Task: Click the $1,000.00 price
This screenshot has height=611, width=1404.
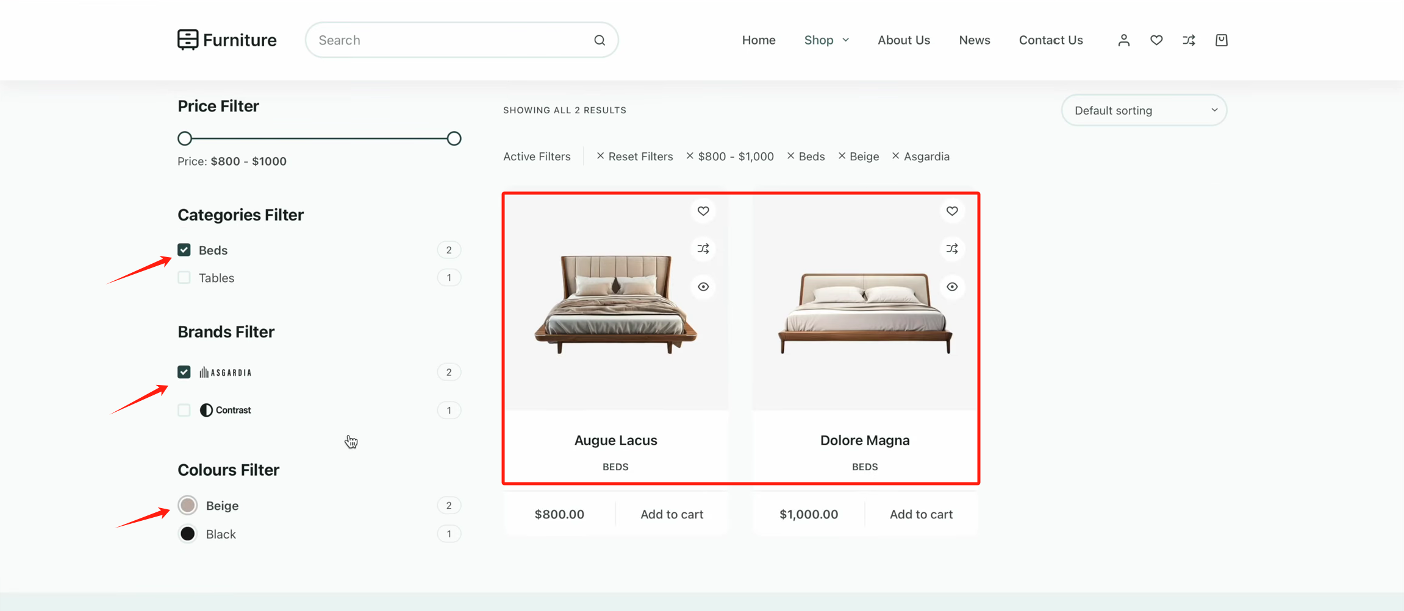Action: (x=809, y=514)
